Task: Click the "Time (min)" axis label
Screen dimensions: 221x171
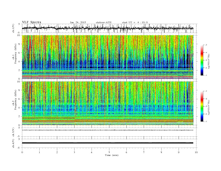Action: (x=112, y=155)
